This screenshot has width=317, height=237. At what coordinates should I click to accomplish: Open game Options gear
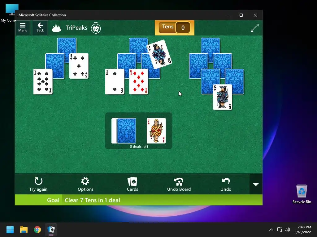coord(85,184)
